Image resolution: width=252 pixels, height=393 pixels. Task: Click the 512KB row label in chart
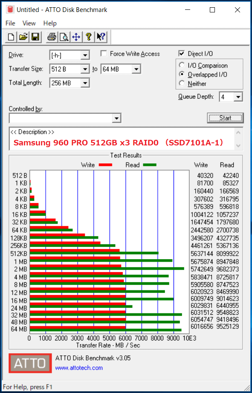tap(19, 253)
